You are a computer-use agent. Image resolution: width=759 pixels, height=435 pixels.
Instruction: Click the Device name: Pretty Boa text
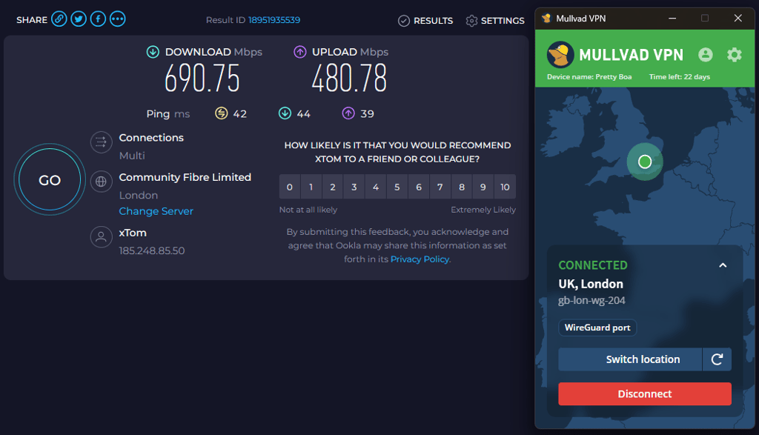pos(589,77)
